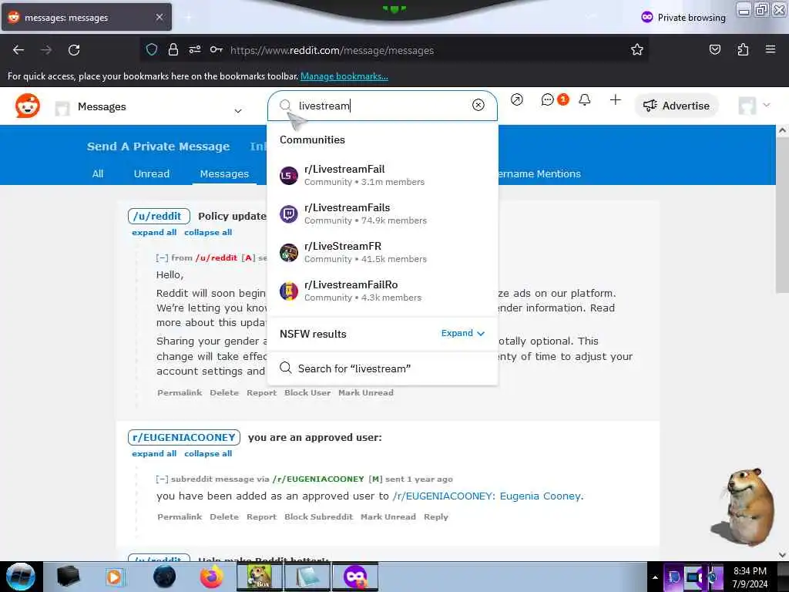Clear the search box with X icon
The height and width of the screenshot is (592, 789).
pos(478,105)
